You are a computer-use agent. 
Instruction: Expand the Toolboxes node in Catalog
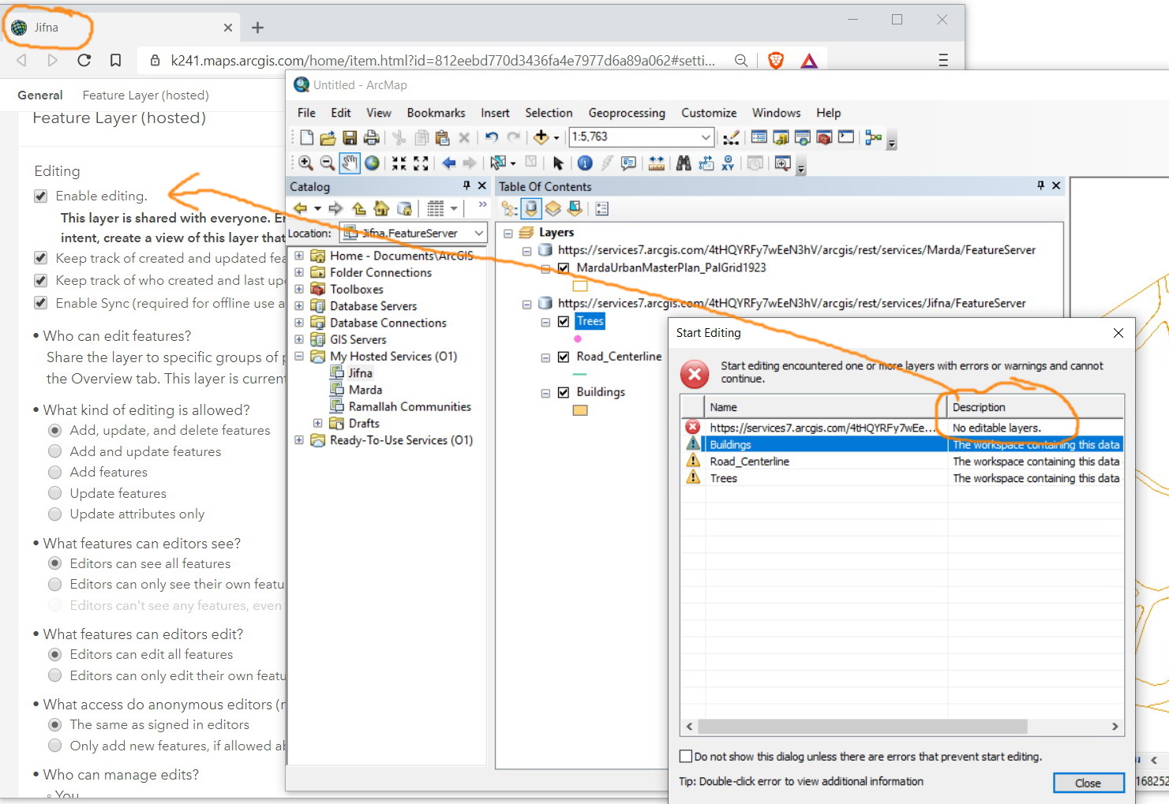pyautogui.click(x=299, y=289)
